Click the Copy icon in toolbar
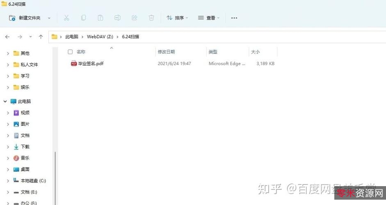The width and height of the screenshot is (386, 205). 83,18
